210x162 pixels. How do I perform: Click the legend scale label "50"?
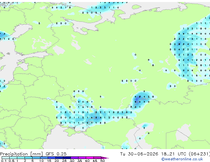click(x=102, y=161)
